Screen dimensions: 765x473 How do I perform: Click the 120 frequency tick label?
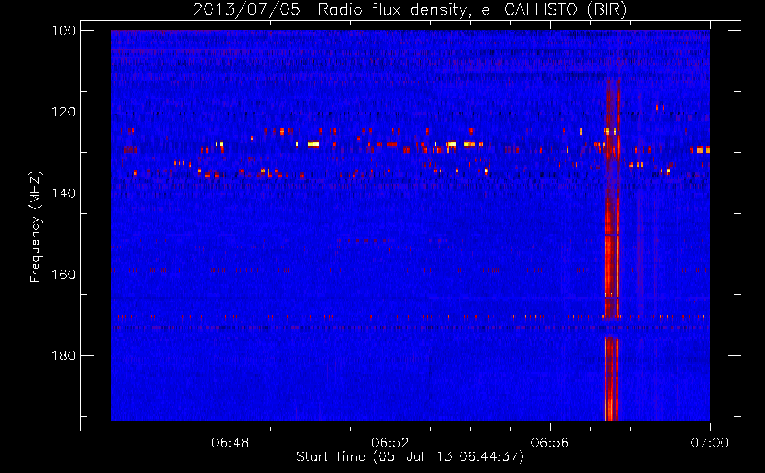click(63, 112)
